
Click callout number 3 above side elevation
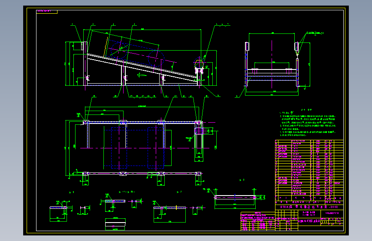tap(113, 24)
